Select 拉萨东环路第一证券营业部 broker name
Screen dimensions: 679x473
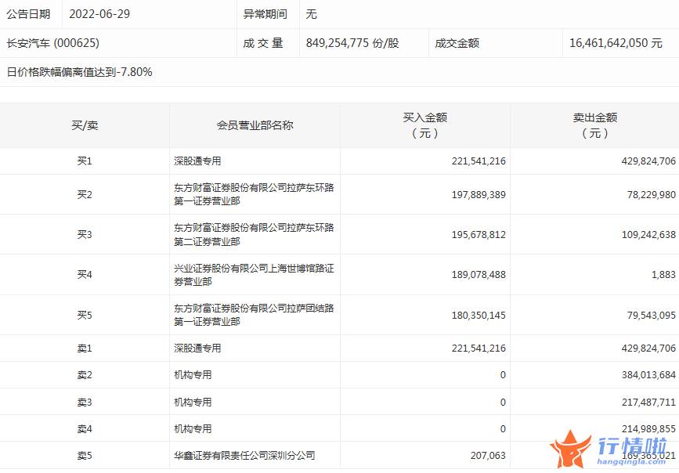[x=254, y=194]
